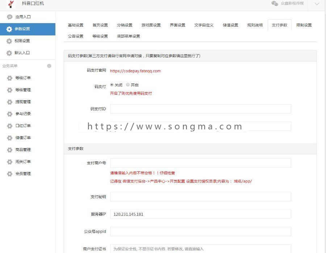Click the 抖音口红机 app title
Image resolution: width=326 pixels, height=253 pixels.
point(33,3)
